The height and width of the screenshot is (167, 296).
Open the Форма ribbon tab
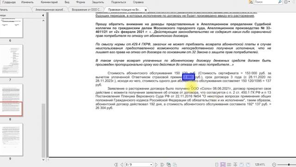[80, 2]
